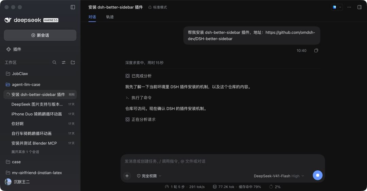Click the atom icon beside 正在分析请求

click(x=127, y=119)
